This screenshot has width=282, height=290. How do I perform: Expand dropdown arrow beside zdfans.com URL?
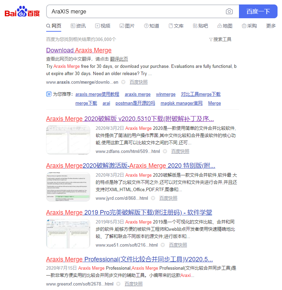[165, 152]
